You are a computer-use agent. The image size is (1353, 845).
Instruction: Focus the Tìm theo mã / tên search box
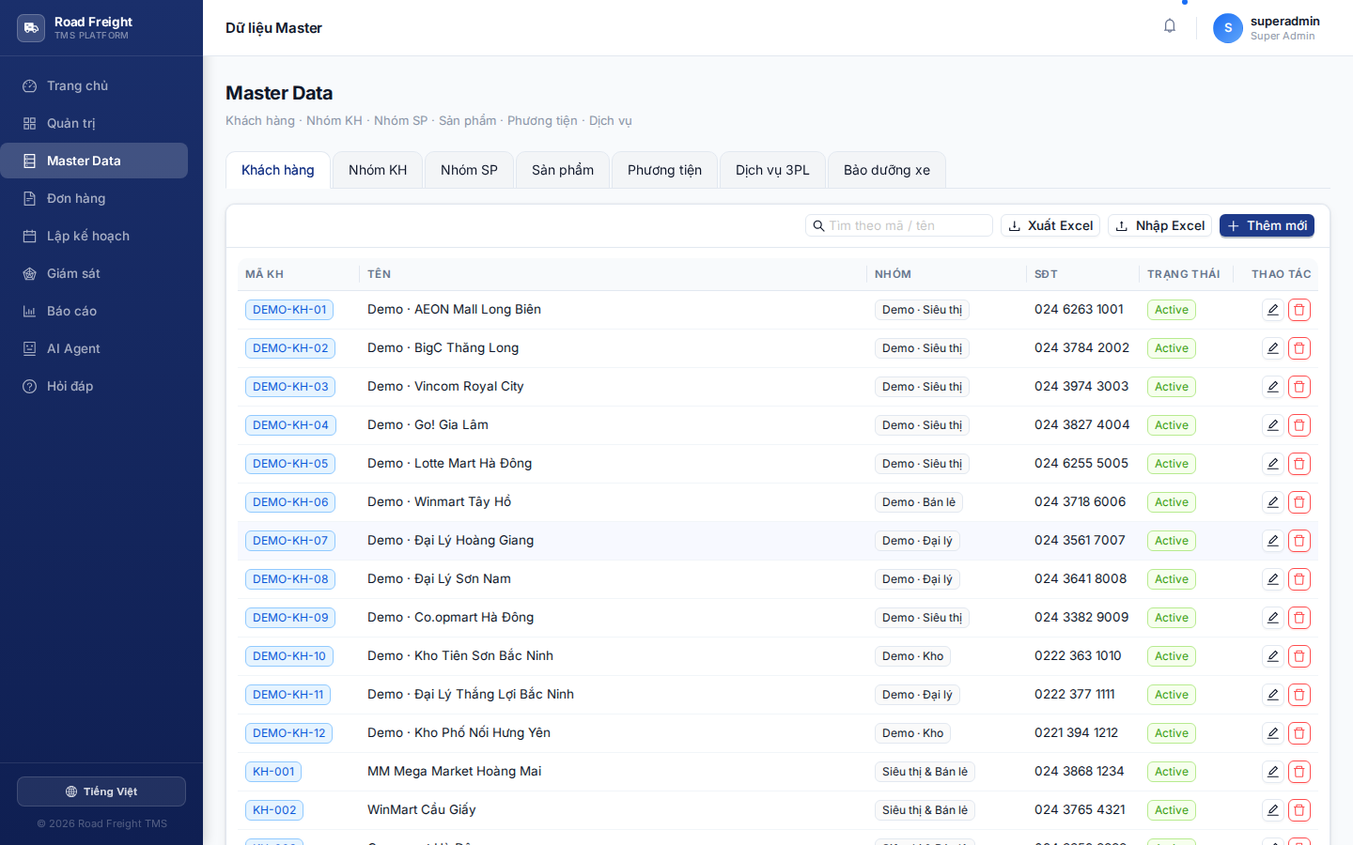[x=899, y=225]
